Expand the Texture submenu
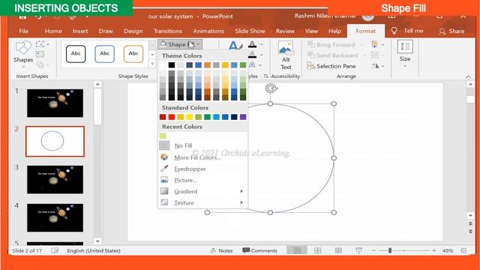 tap(202, 202)
